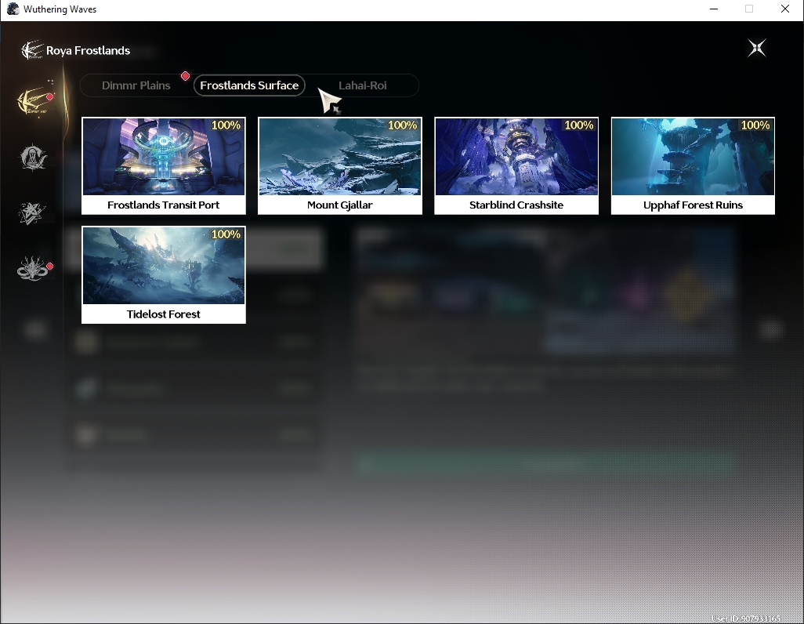Open the lotus emblem region with red dot
Screen dimensions: 804x624
tap(34, 269)
